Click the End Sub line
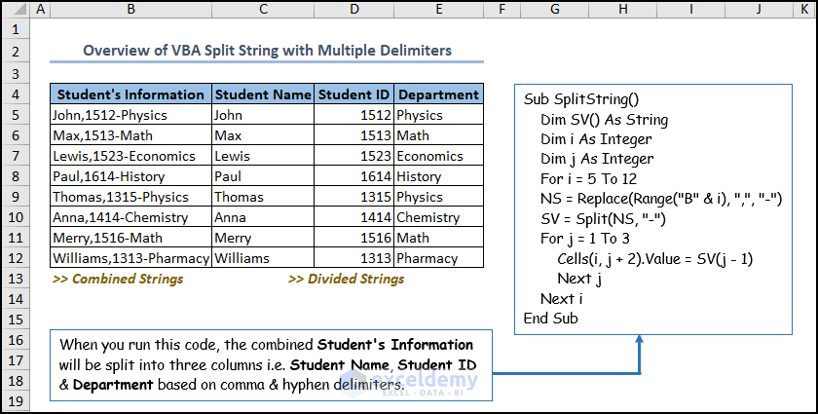Screen dimensions: 818x414 551,318
